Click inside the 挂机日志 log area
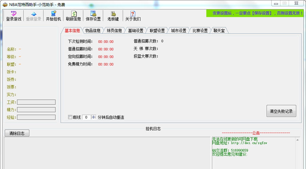This screenshot has height=169, width=306. pos(107,153)
